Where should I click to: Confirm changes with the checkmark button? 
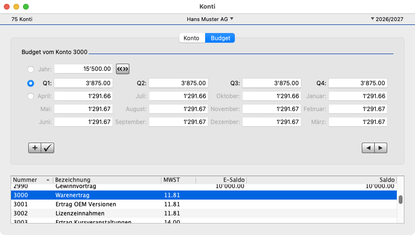(x=47, y=148)
